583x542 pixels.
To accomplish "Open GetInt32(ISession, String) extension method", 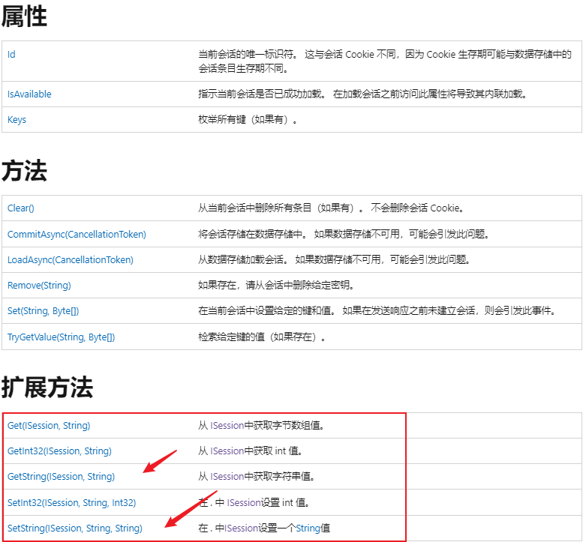I will click(59, 451).
